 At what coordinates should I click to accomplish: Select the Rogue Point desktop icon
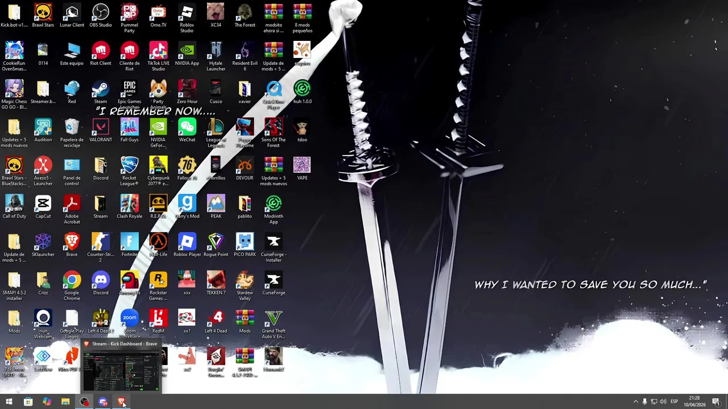216,245
